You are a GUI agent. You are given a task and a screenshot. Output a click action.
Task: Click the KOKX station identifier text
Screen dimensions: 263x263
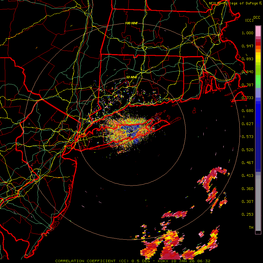[163, 261]
